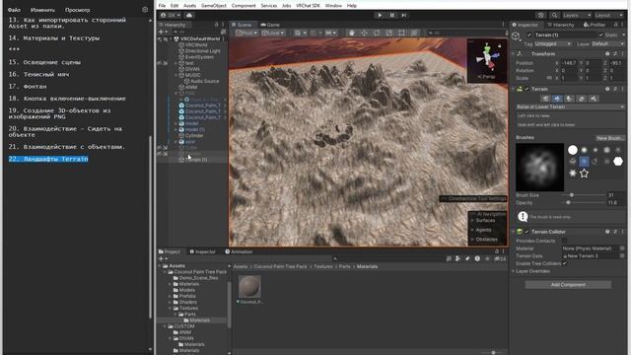This screenshot has width=631, height=355.
Task: Adjust the Project thumbnail size slider
Action: tap(493, 353)
